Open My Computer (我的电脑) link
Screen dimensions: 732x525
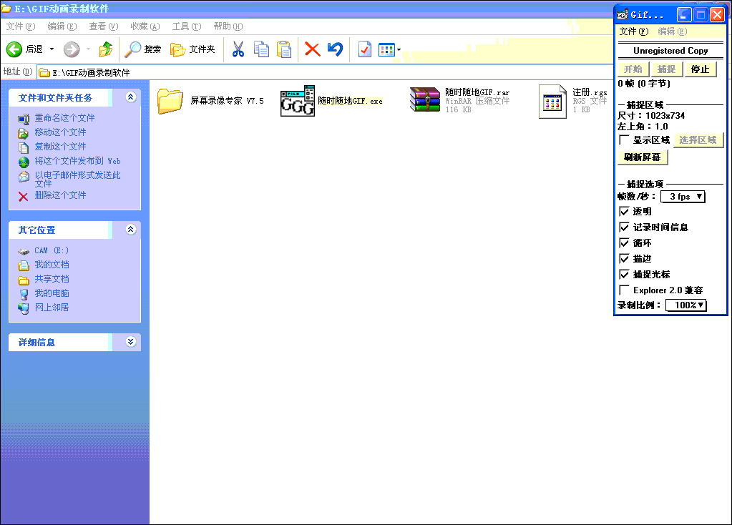[x=52, y=293]
